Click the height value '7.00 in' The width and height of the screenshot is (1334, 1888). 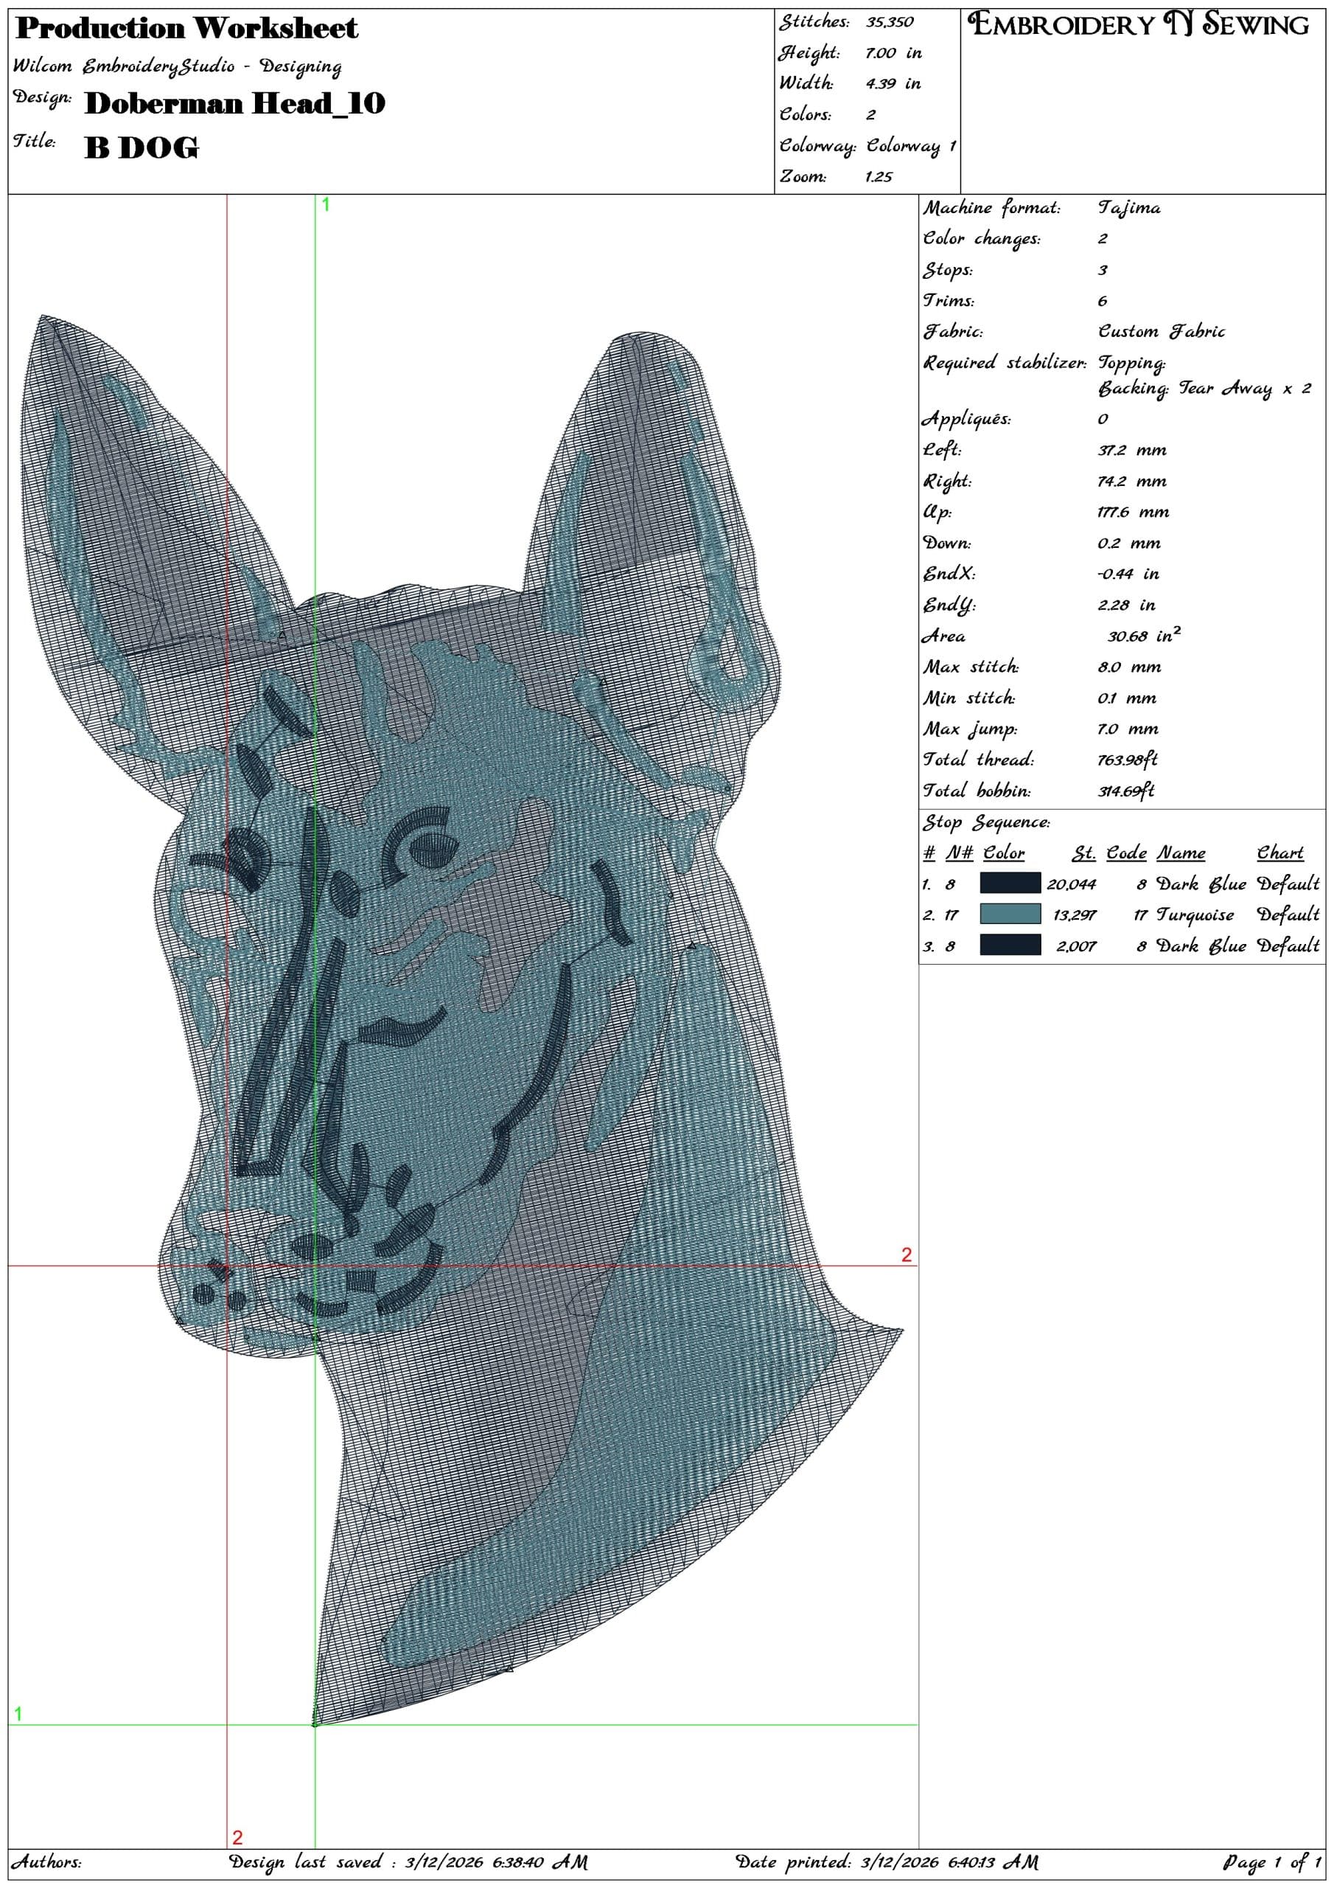(893, 53)
